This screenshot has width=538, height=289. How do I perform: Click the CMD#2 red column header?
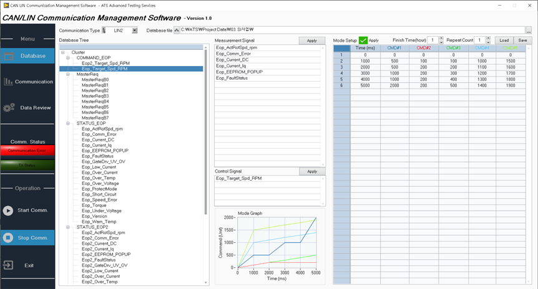tap(424, 48)
